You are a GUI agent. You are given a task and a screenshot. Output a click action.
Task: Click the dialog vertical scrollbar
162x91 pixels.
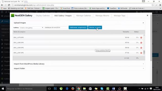(151, 38)
